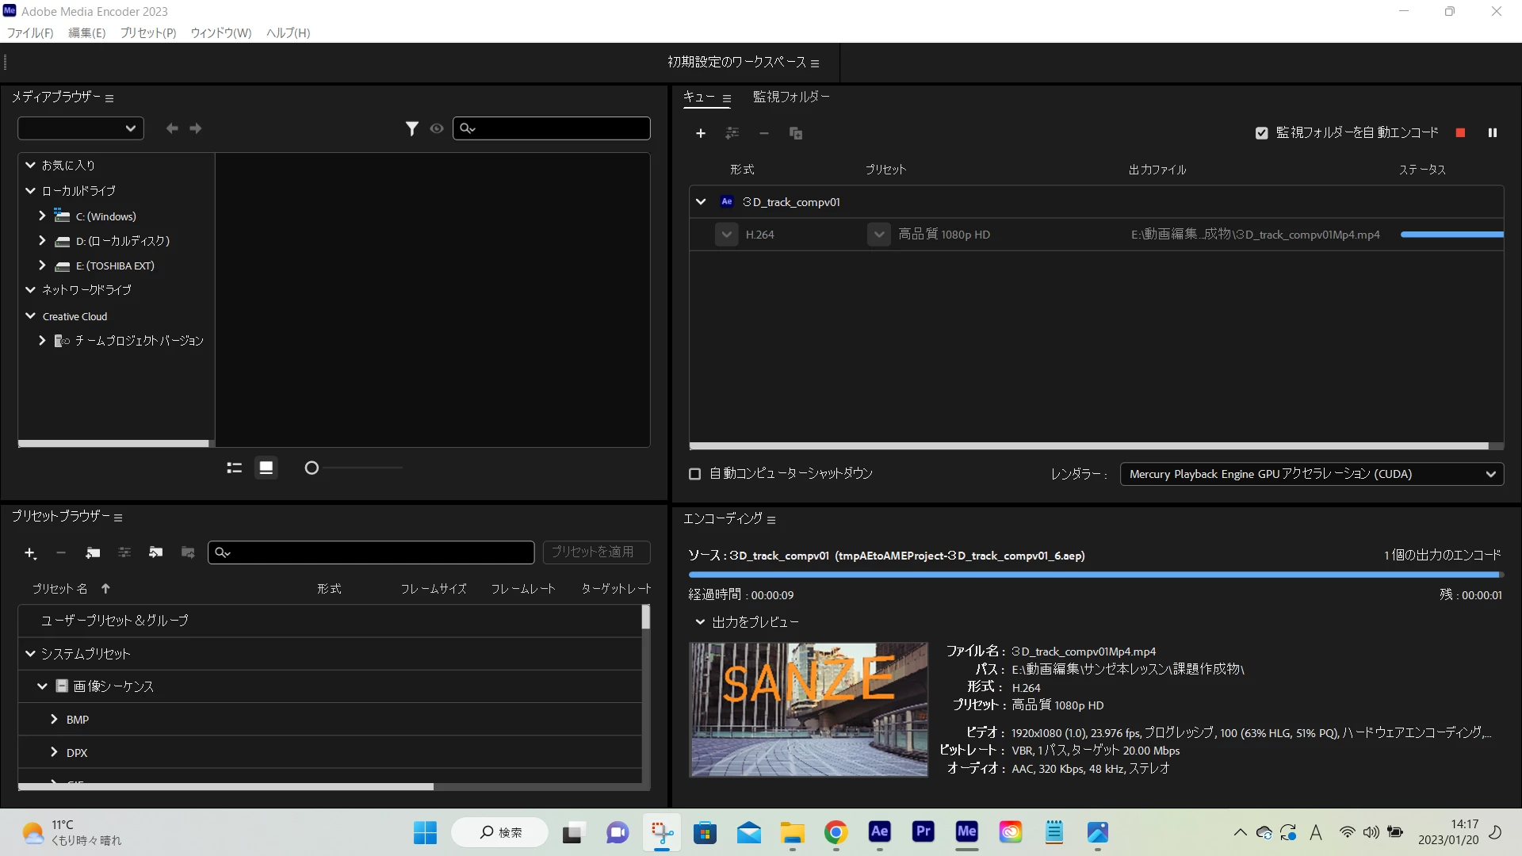Viewport: 1522px width, 856px height.
Task: Create new preset with plus icon
Action: pos(30,552)
